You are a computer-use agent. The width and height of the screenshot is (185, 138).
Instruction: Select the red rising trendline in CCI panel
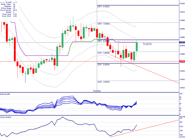tap(144, 128)
